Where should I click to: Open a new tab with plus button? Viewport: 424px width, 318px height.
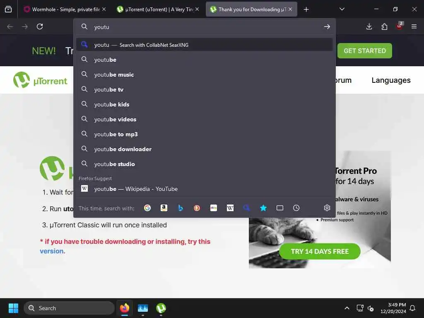[x=306, y=10]
